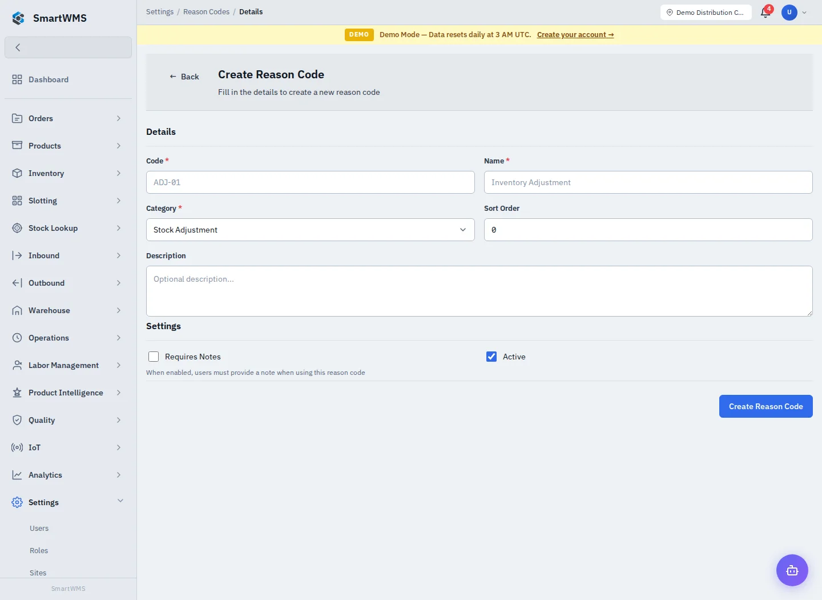Focus the Code input field
822x600 pixels.
tap(311, 182)
